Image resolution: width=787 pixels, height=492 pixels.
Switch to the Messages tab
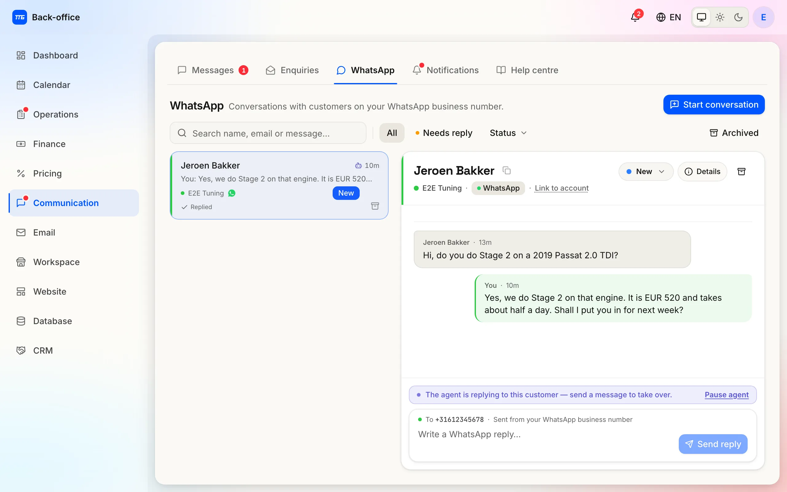[x=213, y=70]
